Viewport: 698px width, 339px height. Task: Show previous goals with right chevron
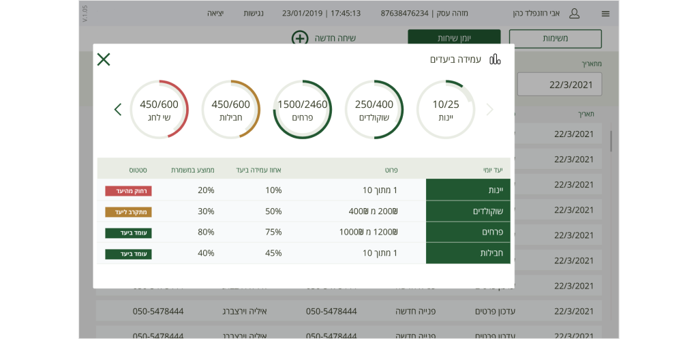click(x=489, y=109)
